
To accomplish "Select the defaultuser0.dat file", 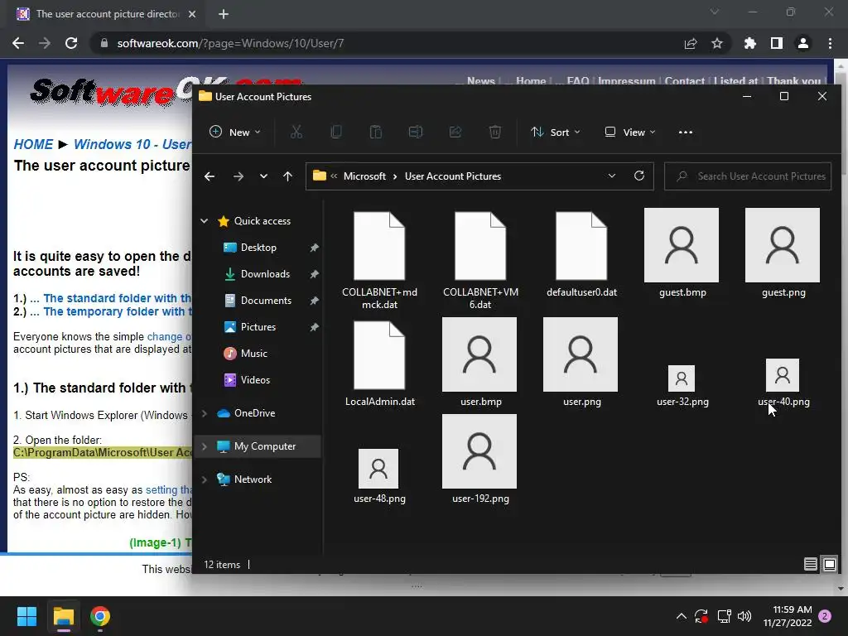I will tap(581, 254).
